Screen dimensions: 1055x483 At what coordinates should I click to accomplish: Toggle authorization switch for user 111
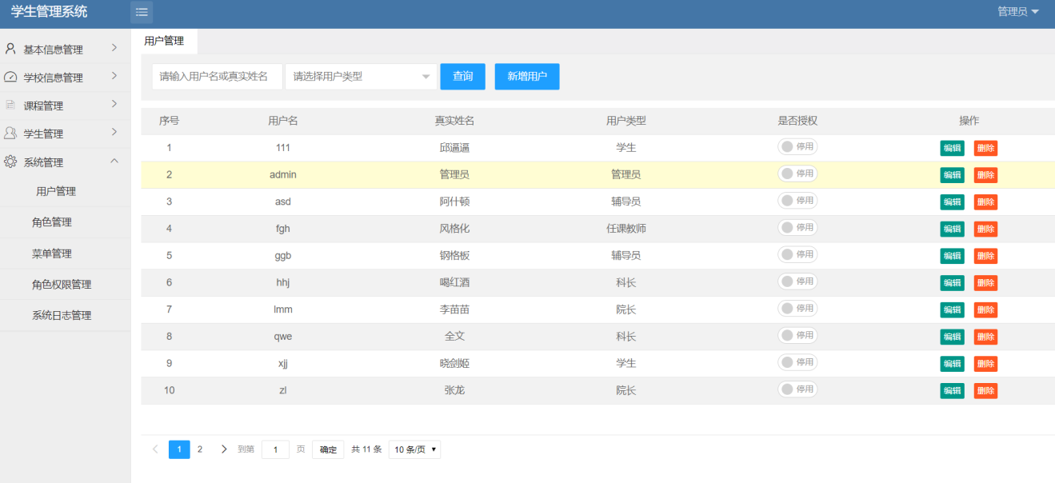(797, 146)
